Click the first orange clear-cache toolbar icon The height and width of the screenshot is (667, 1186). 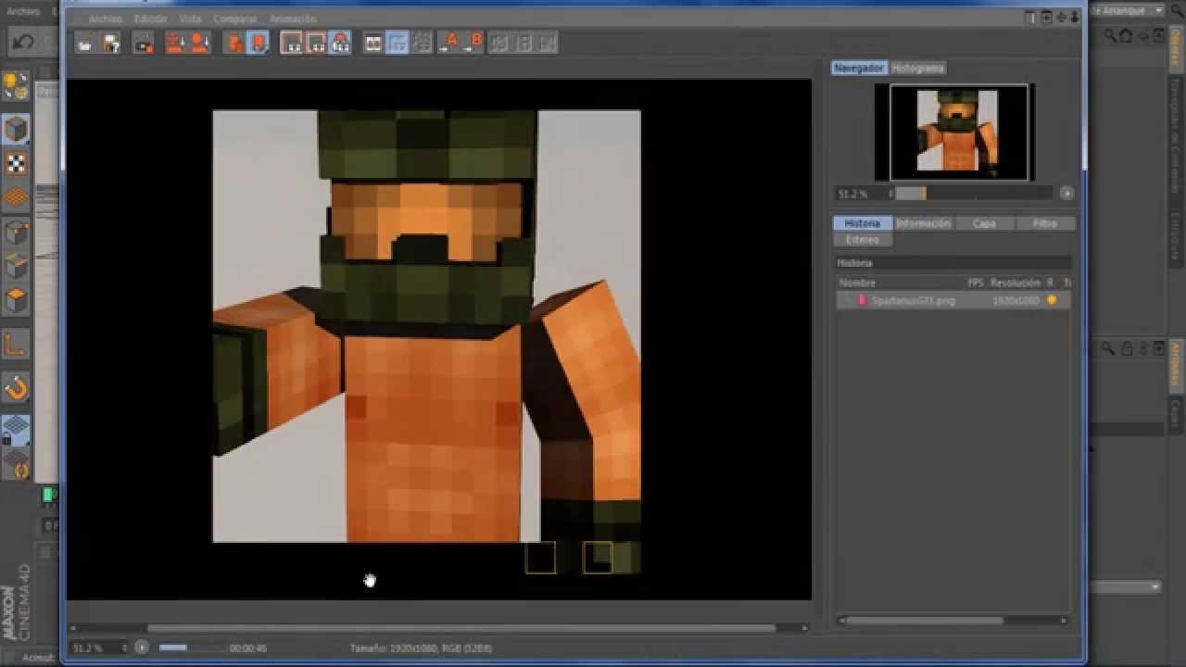[175, 43]
